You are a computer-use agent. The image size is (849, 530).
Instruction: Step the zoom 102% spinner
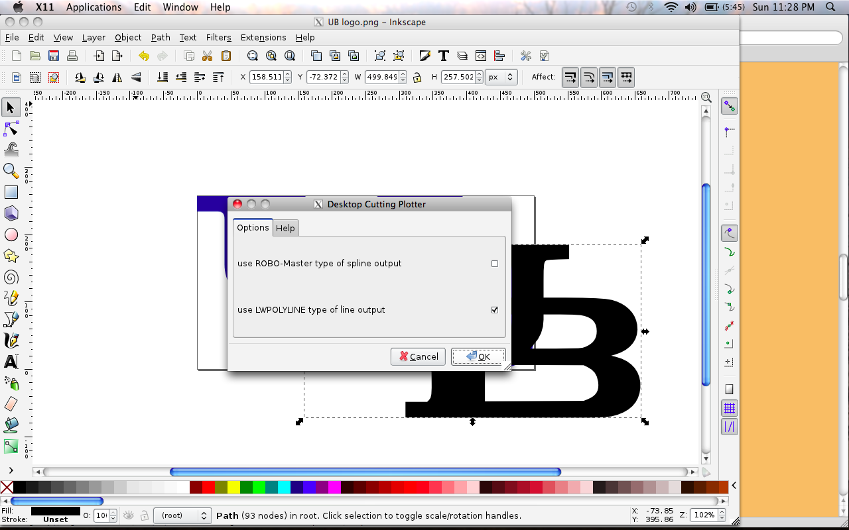(720, 515)
